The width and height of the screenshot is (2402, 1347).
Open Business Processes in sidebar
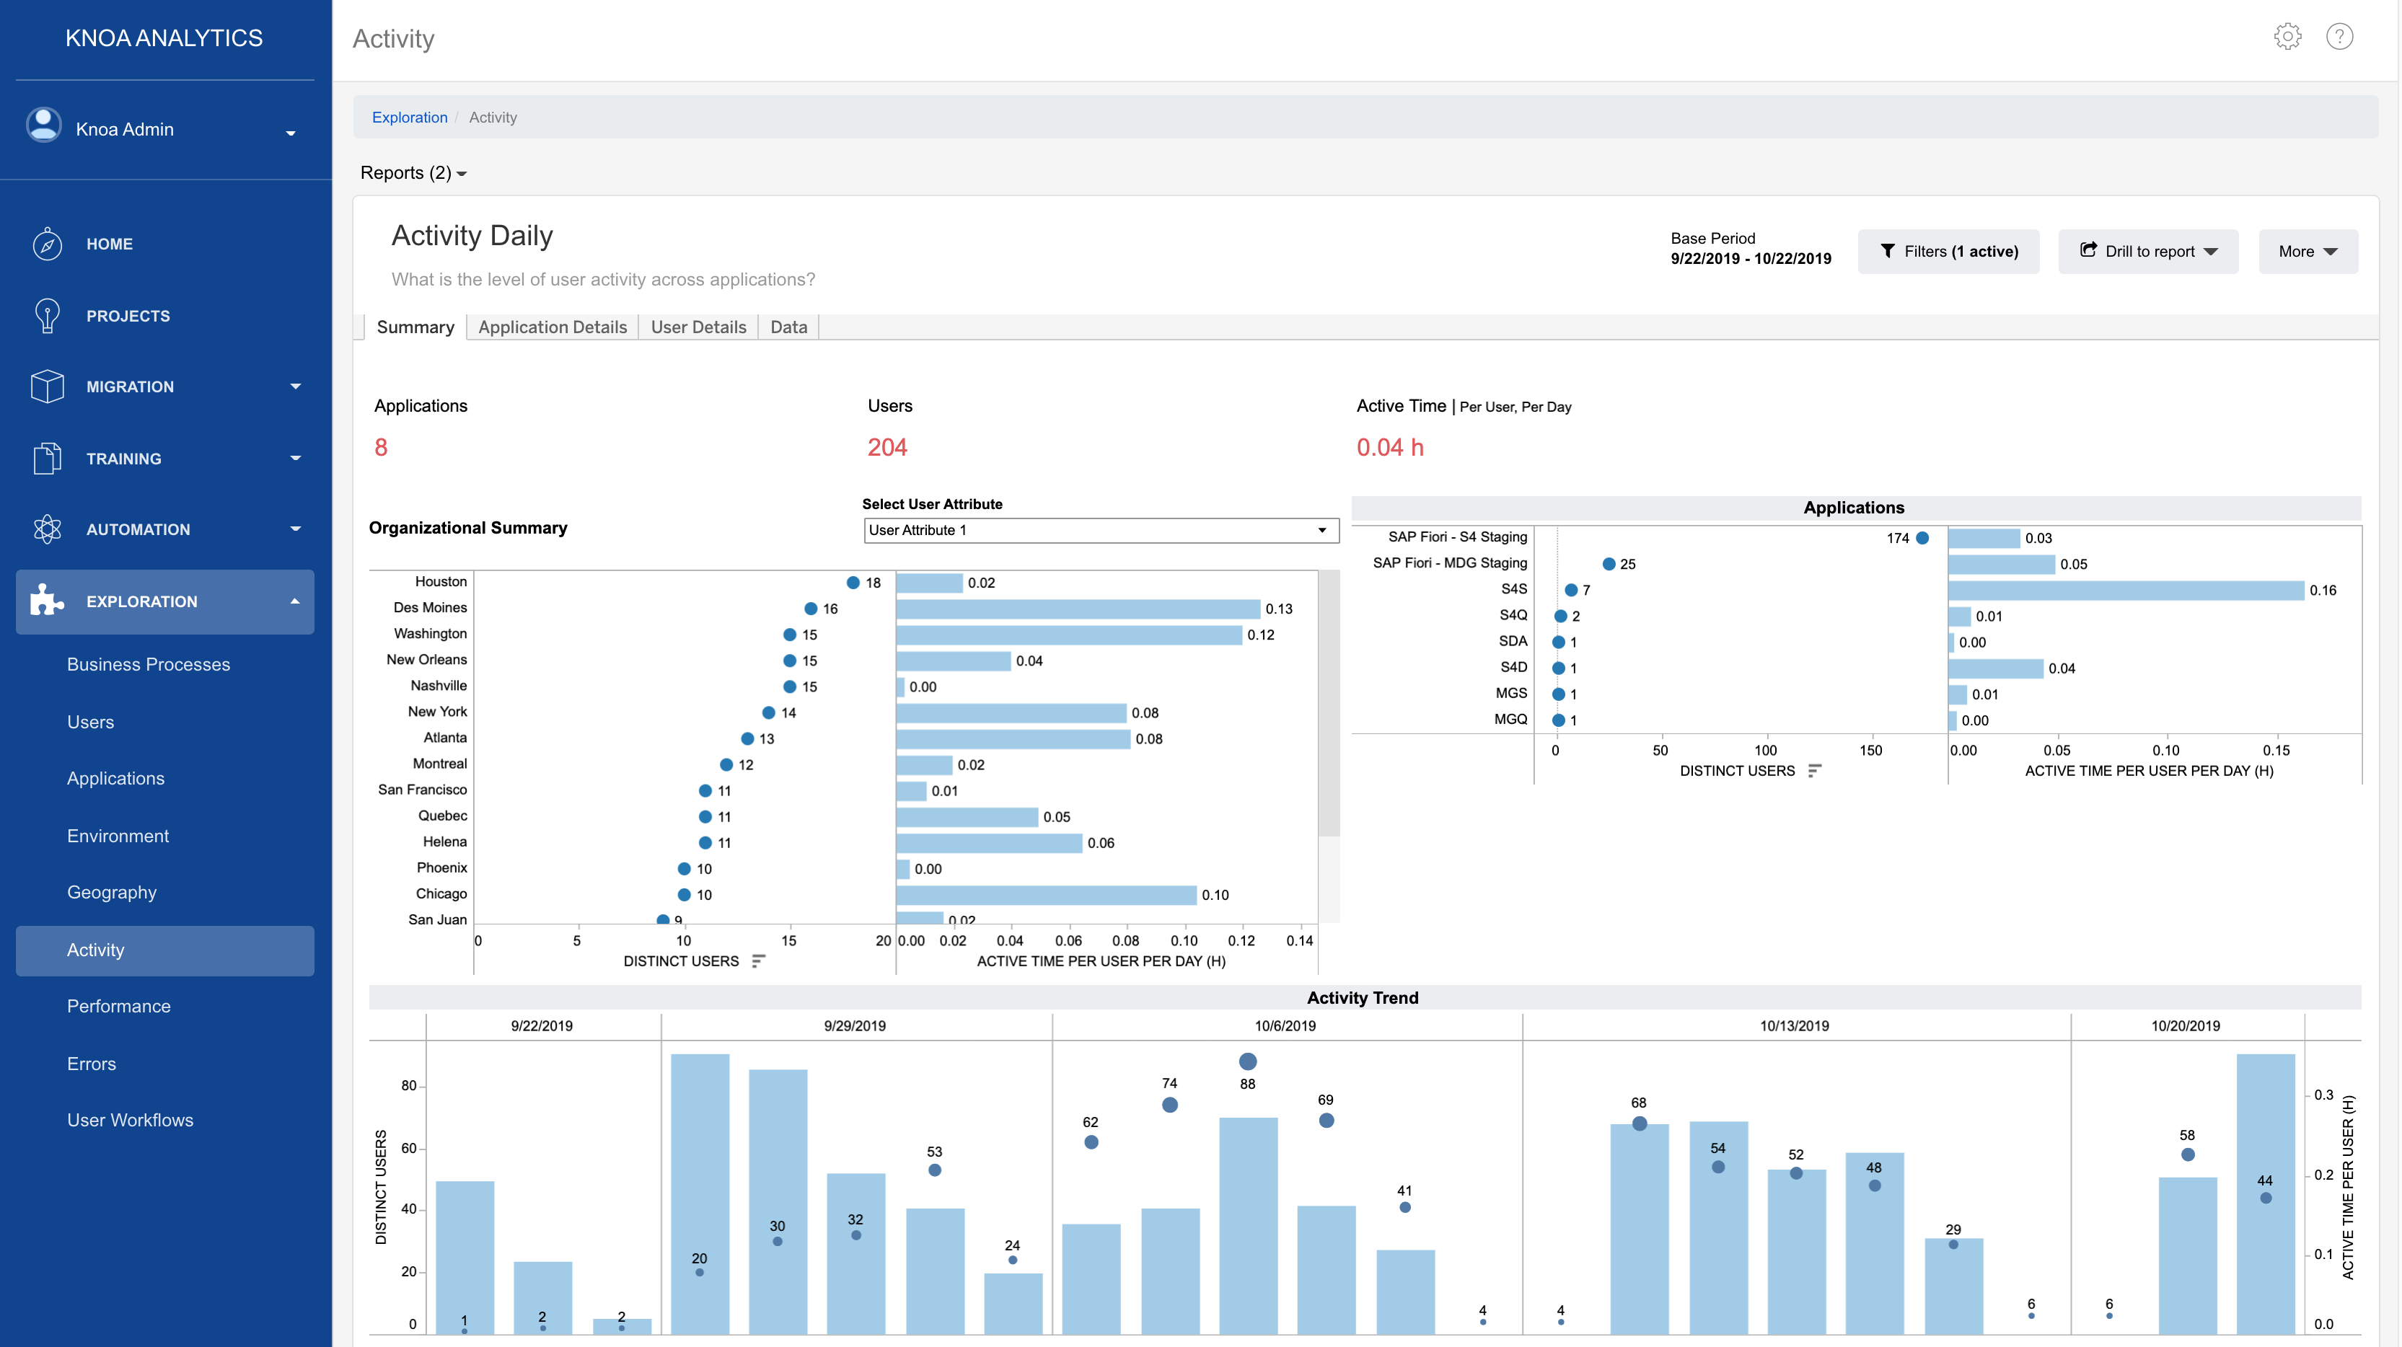tap(149, 665)
